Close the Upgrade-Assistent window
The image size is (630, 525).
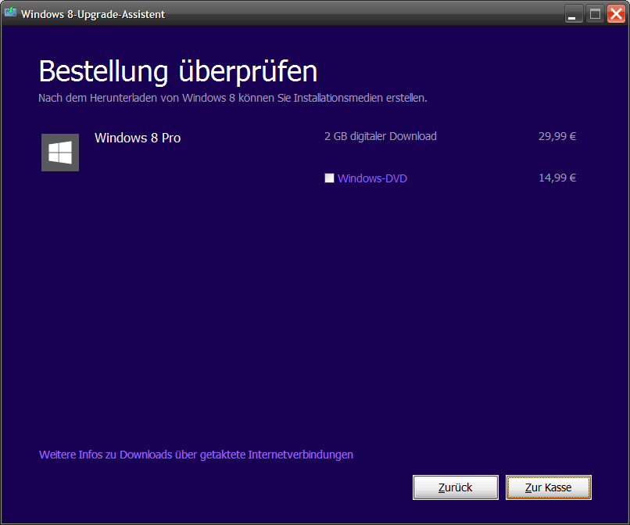coord(616,14)
